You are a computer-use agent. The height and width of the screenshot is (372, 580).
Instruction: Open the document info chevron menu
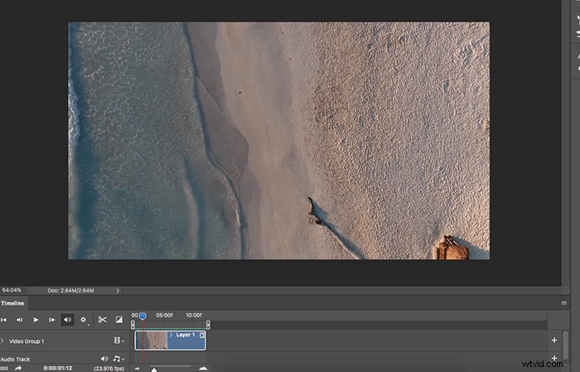tap(118, 291)
